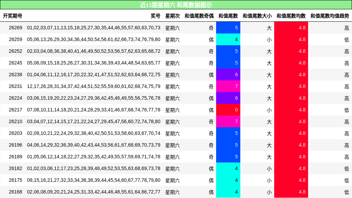Viewport: 352px width, 198px height.
Task: Click the magenta tail value 7 for 26231
Action: (x=228, y=86)
